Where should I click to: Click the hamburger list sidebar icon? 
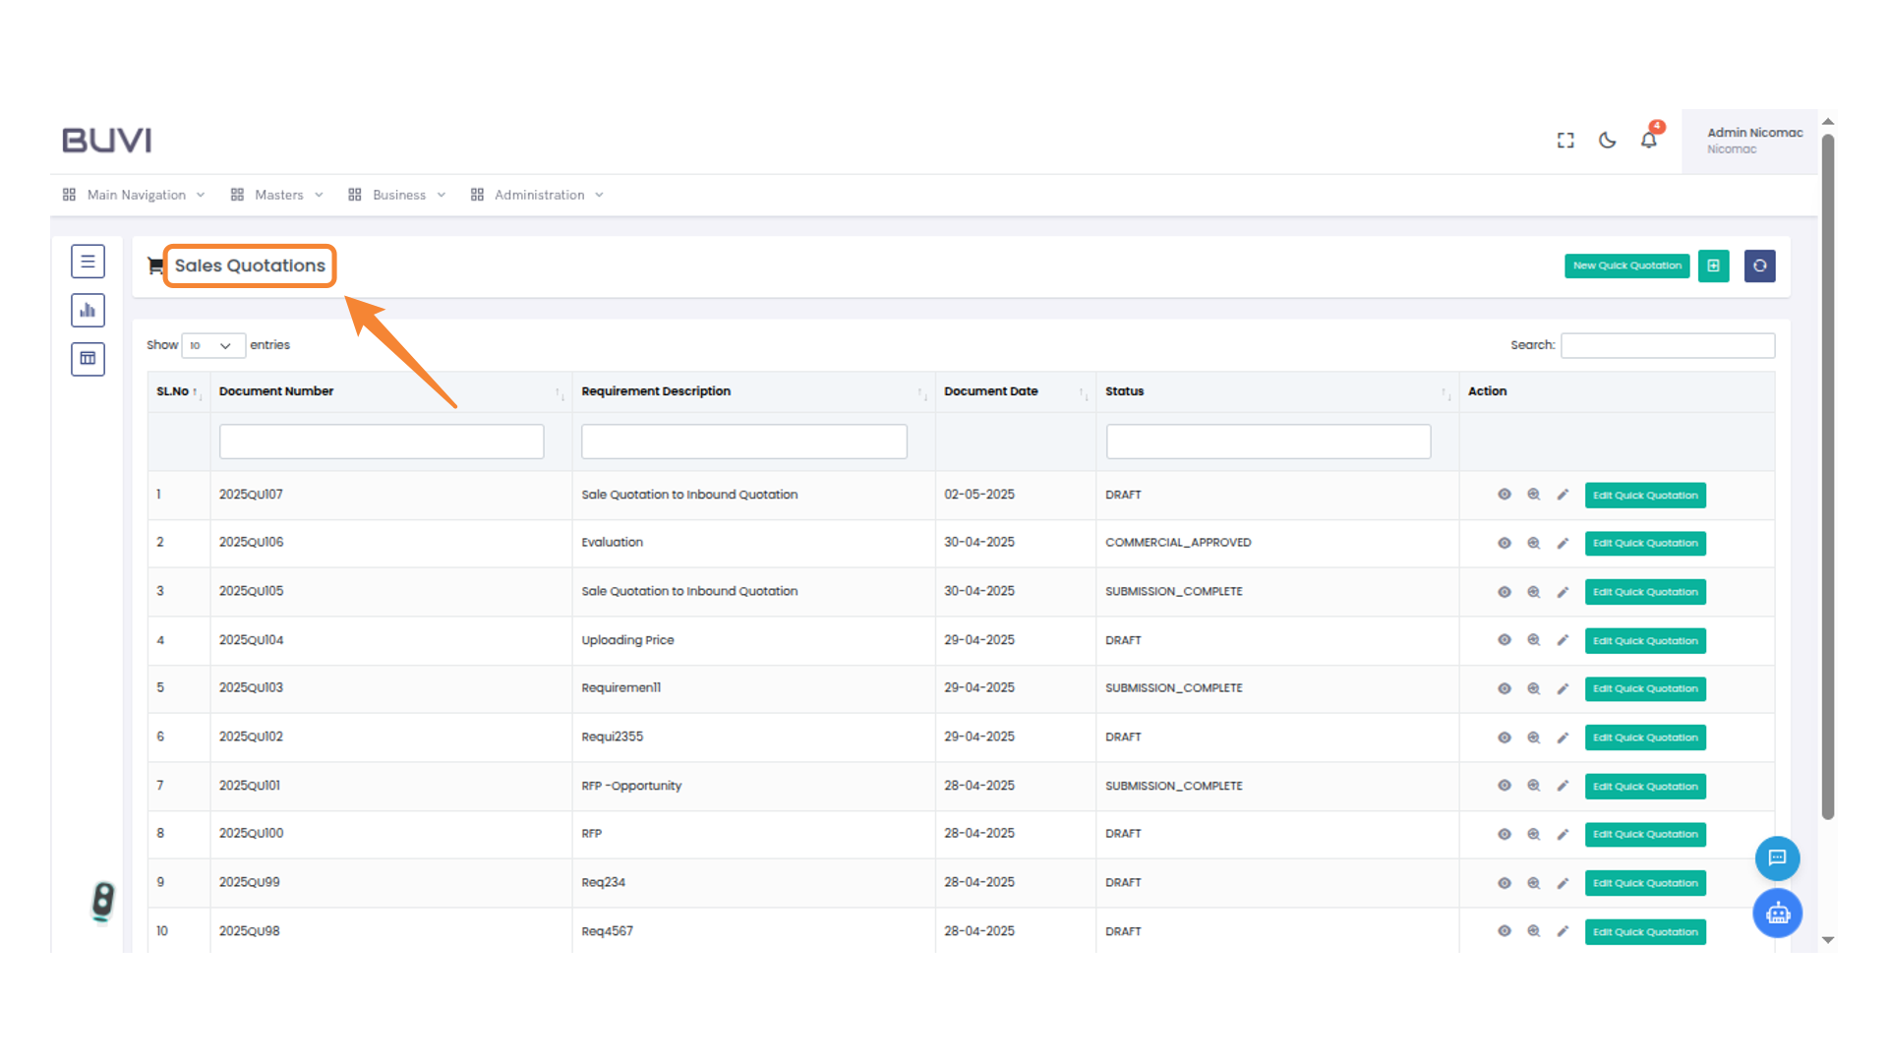click(88, 262)
